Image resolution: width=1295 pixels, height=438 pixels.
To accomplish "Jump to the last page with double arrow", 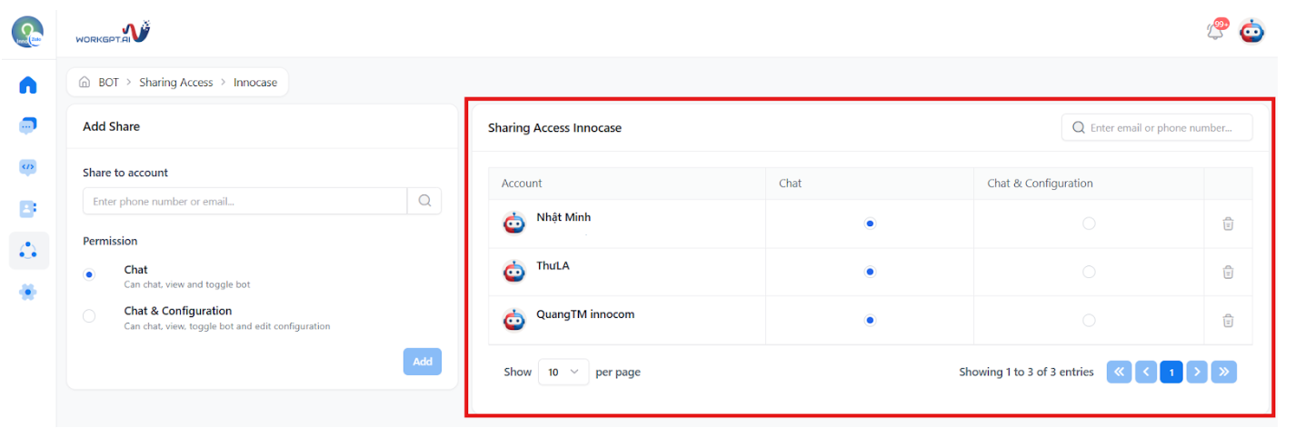I will coord(1224,372).
